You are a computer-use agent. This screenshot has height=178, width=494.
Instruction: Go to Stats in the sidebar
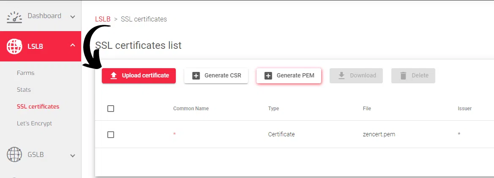(24, 90)
